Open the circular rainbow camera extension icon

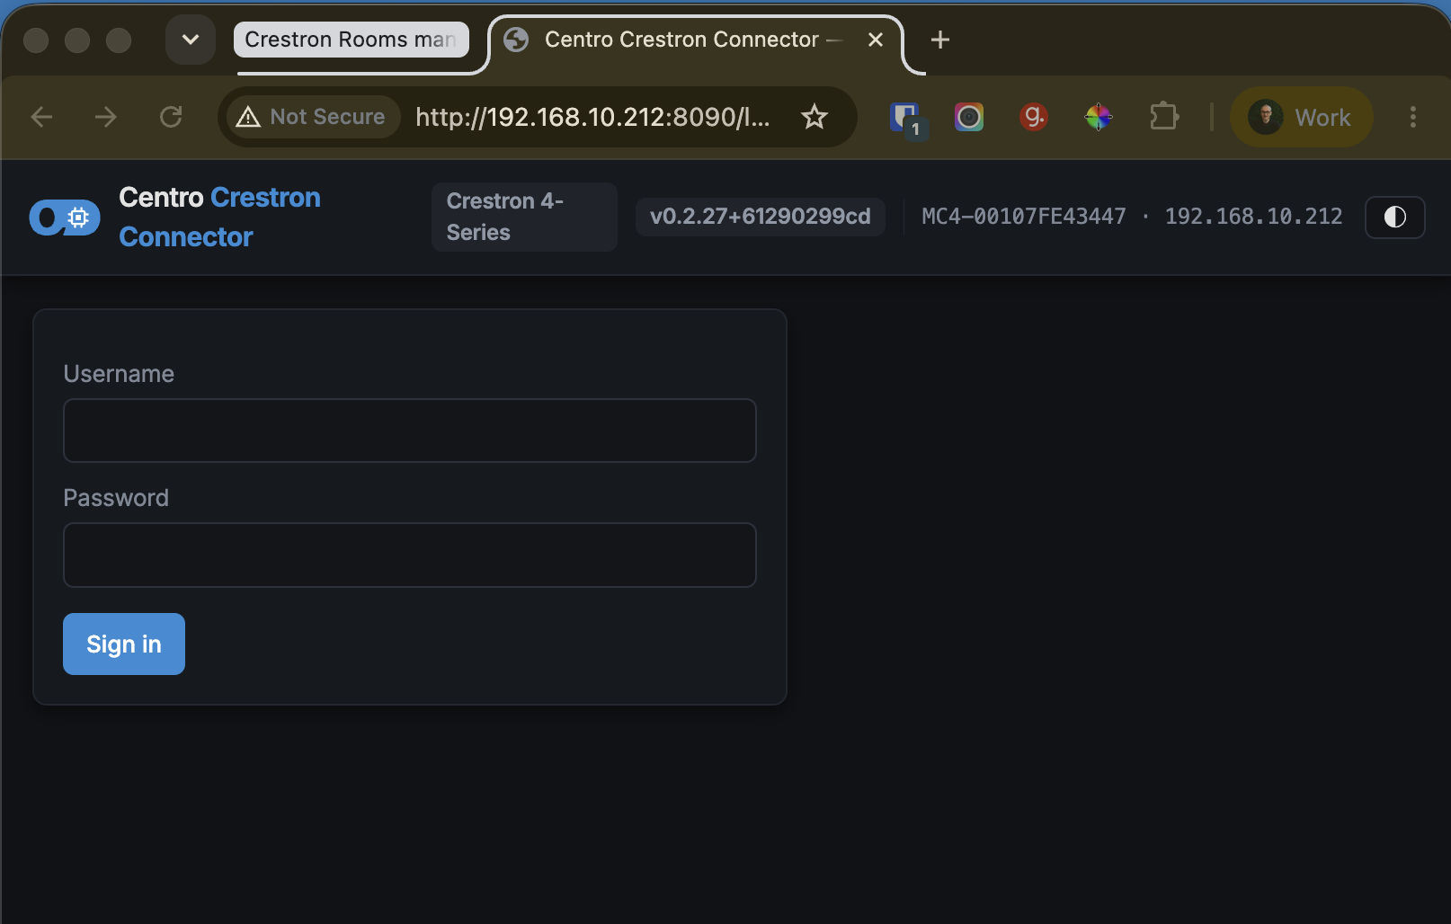969,117
